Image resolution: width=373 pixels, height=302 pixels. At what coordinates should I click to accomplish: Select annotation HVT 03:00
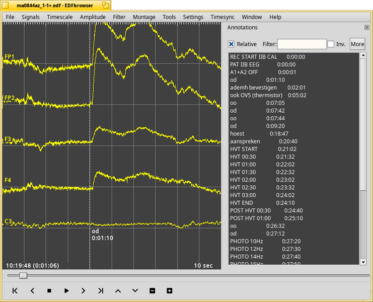pos(293,195)
